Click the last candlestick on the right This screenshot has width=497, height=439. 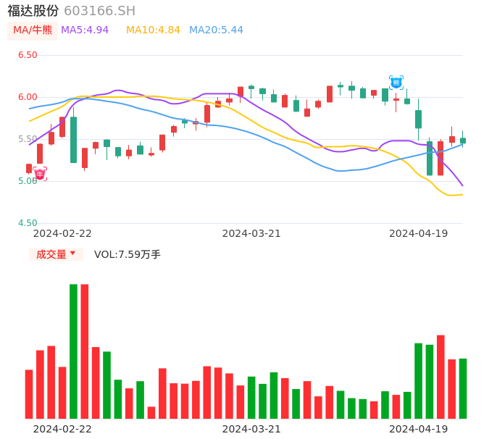click(x=462, y=141)
